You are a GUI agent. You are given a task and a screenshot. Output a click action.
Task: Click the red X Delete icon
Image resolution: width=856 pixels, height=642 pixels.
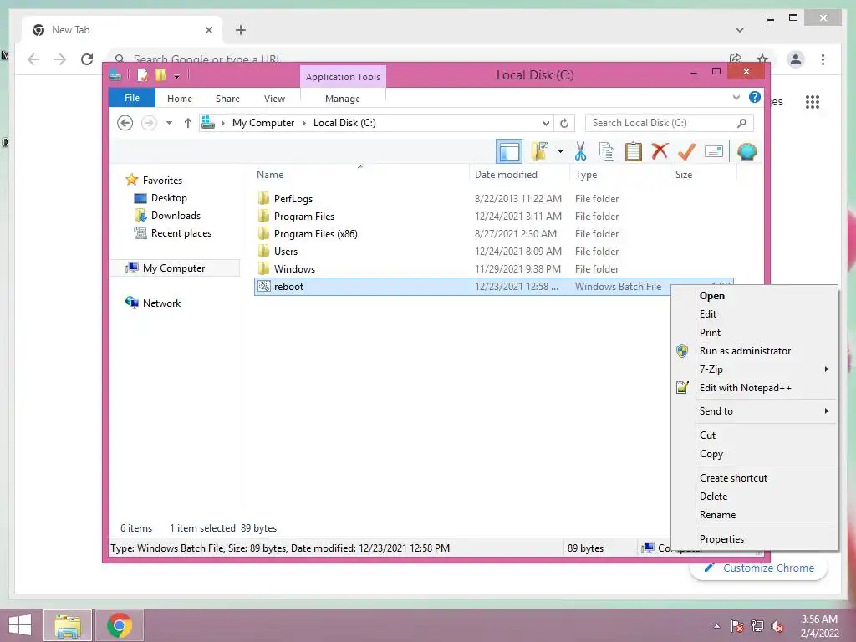click(660, 151)
